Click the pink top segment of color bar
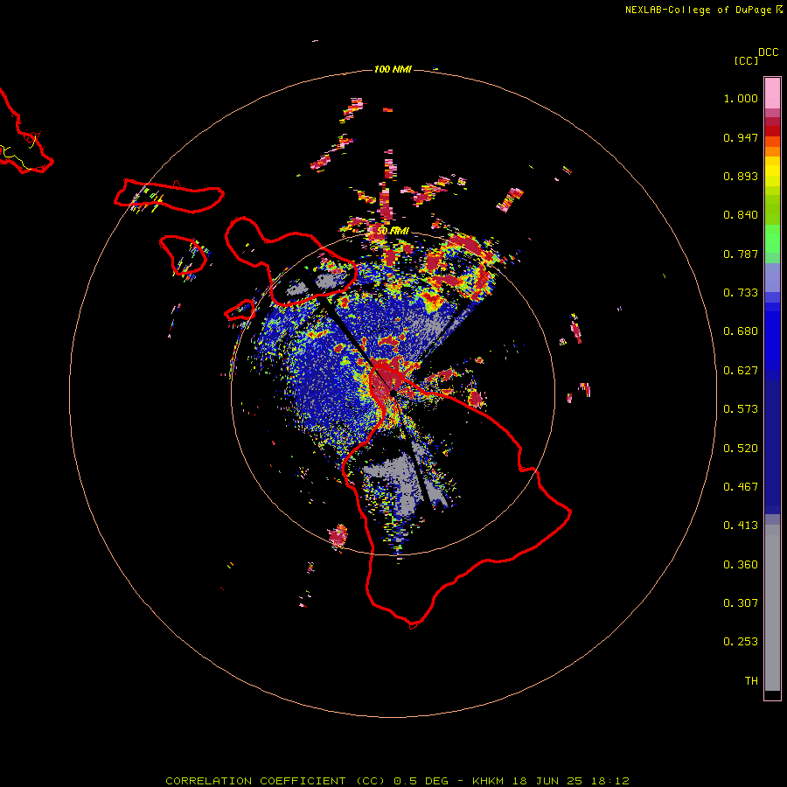The height and width of the screenshot is (787, 787). (x=772, y=94)
